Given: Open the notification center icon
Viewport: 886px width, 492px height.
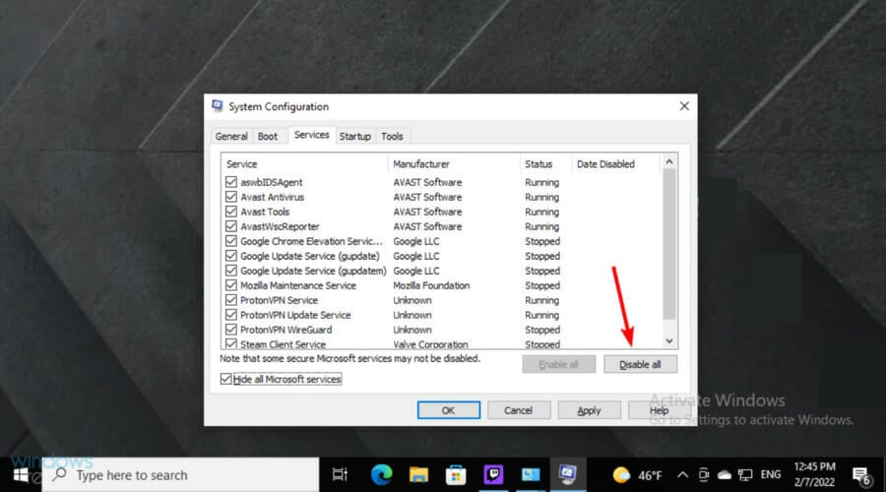Looking at the screenshot, I should (861, 475).
